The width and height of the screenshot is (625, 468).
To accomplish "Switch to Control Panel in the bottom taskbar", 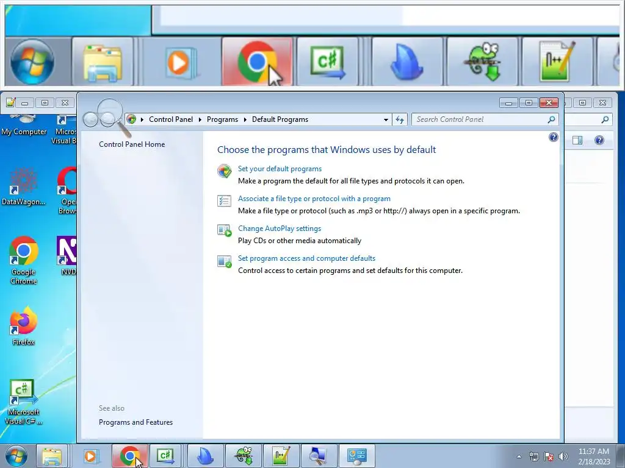I will click(x=356, y=456).
